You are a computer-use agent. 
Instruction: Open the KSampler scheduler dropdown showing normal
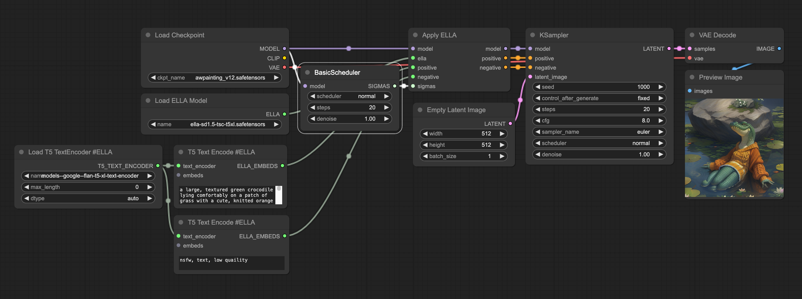click(599, 143)
